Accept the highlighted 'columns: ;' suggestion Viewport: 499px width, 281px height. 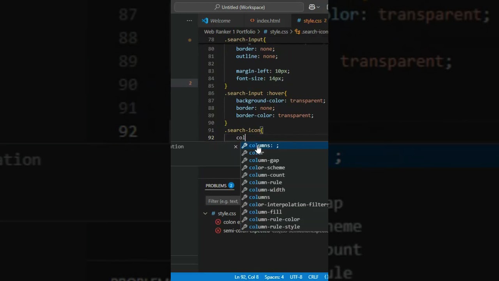[x=284, y=146]
